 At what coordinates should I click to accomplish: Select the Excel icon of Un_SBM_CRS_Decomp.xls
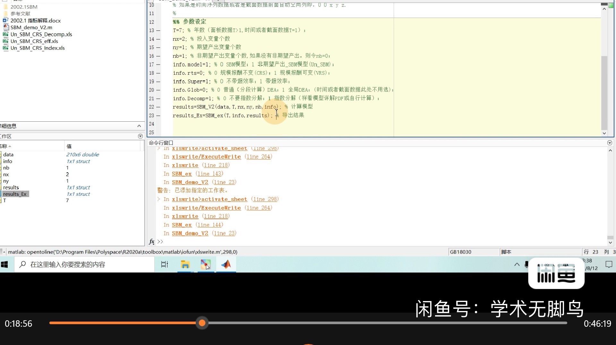pyautogui.click(x=5, y=34)
